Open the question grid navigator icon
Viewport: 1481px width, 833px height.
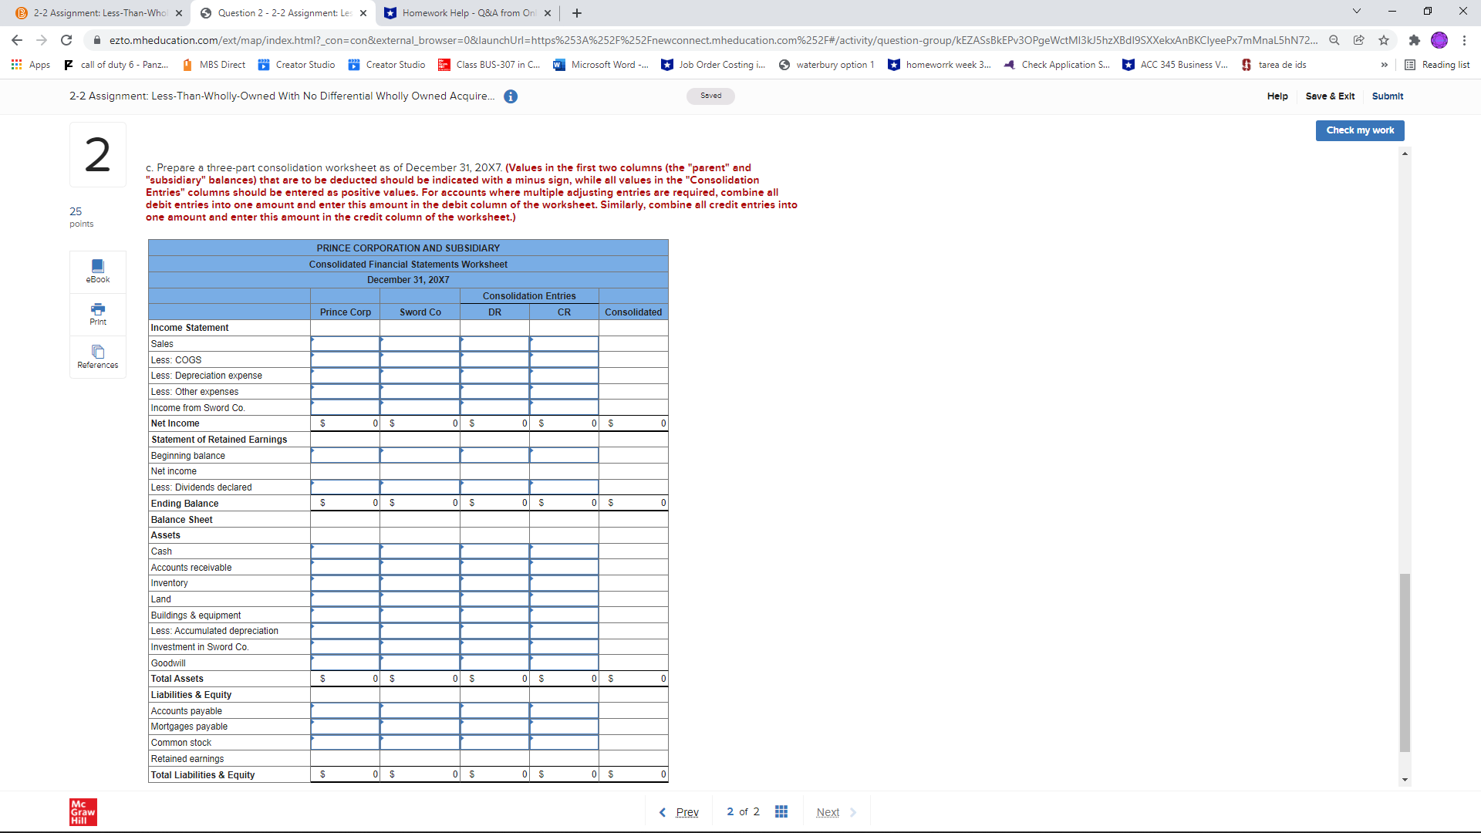[x=781, y=811]
